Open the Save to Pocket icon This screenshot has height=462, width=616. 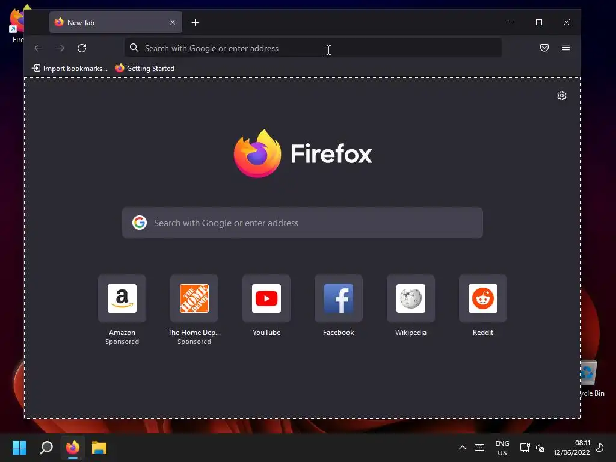coord(544,48)
